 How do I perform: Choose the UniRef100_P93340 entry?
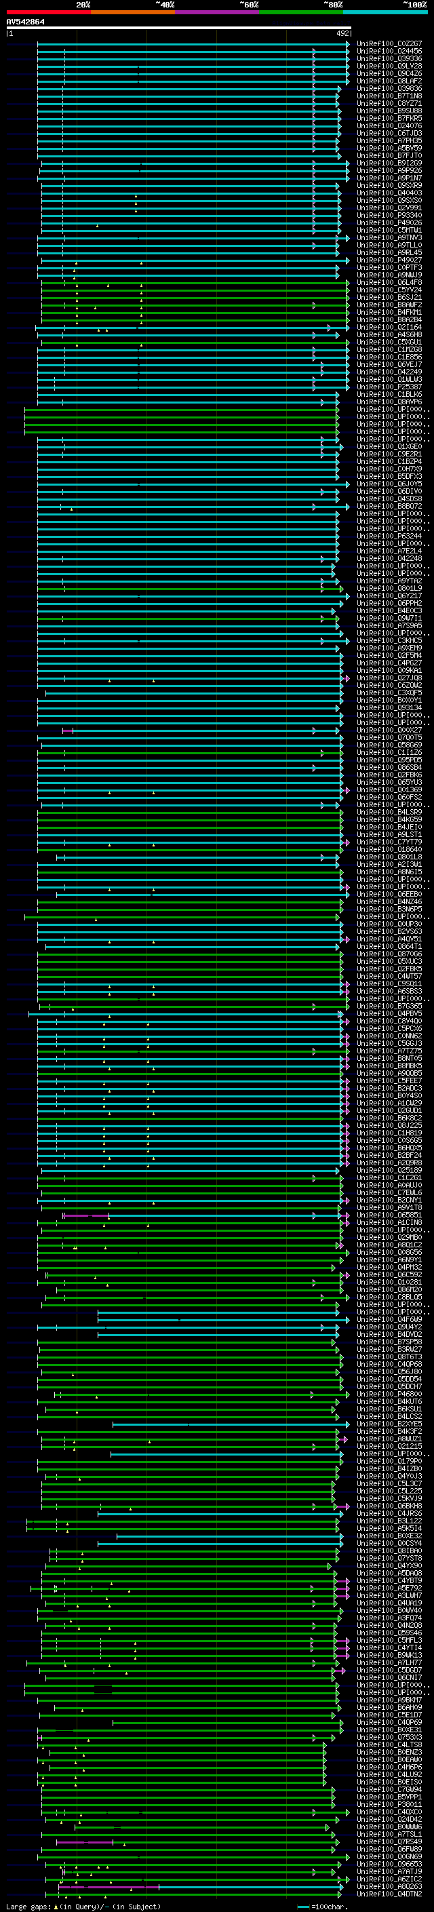click(x=389, y=215)
